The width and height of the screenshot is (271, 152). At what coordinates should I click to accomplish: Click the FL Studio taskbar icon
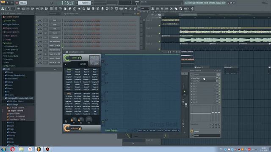tap(39, 149)
